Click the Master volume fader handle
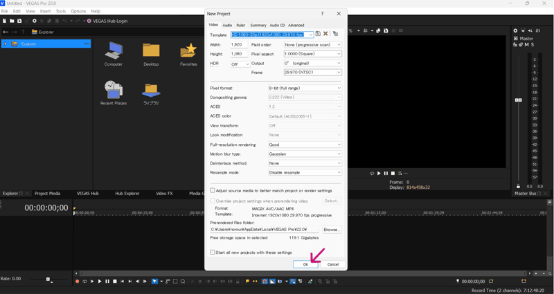 pos(519,100)
